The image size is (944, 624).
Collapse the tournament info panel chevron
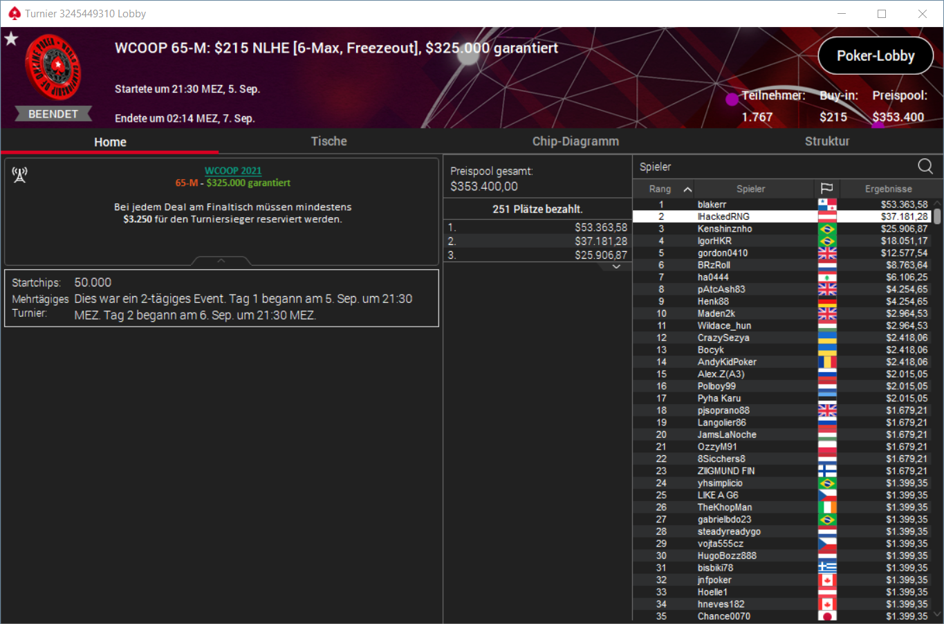tap(221, 261)
